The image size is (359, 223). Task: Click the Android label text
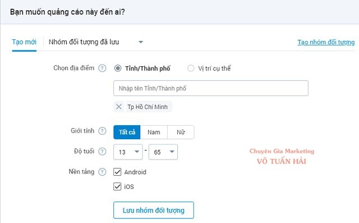coord(135,172)
